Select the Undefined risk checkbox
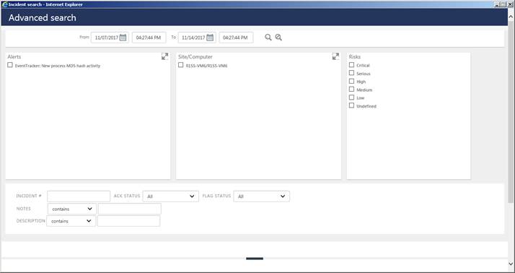Screen dimensions: 515x273 point(351,105)
